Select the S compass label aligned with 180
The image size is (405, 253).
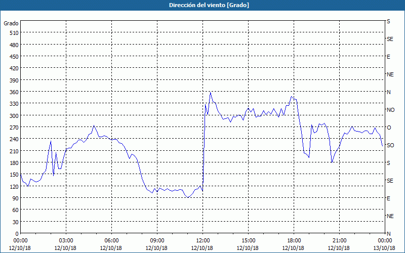(x=388, y=163)
